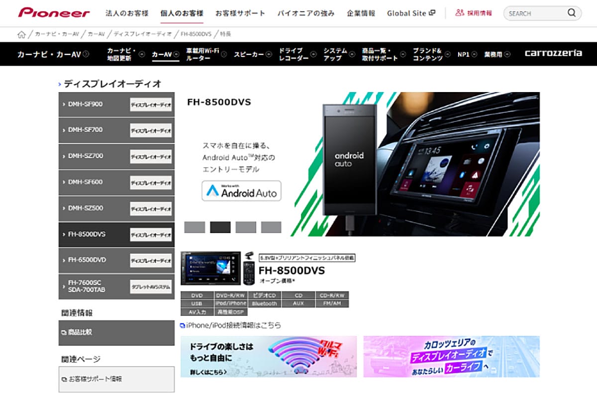Click link icon next to お客様サポート情報
This screenshot has height=401, width=597.
pos(64,379)
